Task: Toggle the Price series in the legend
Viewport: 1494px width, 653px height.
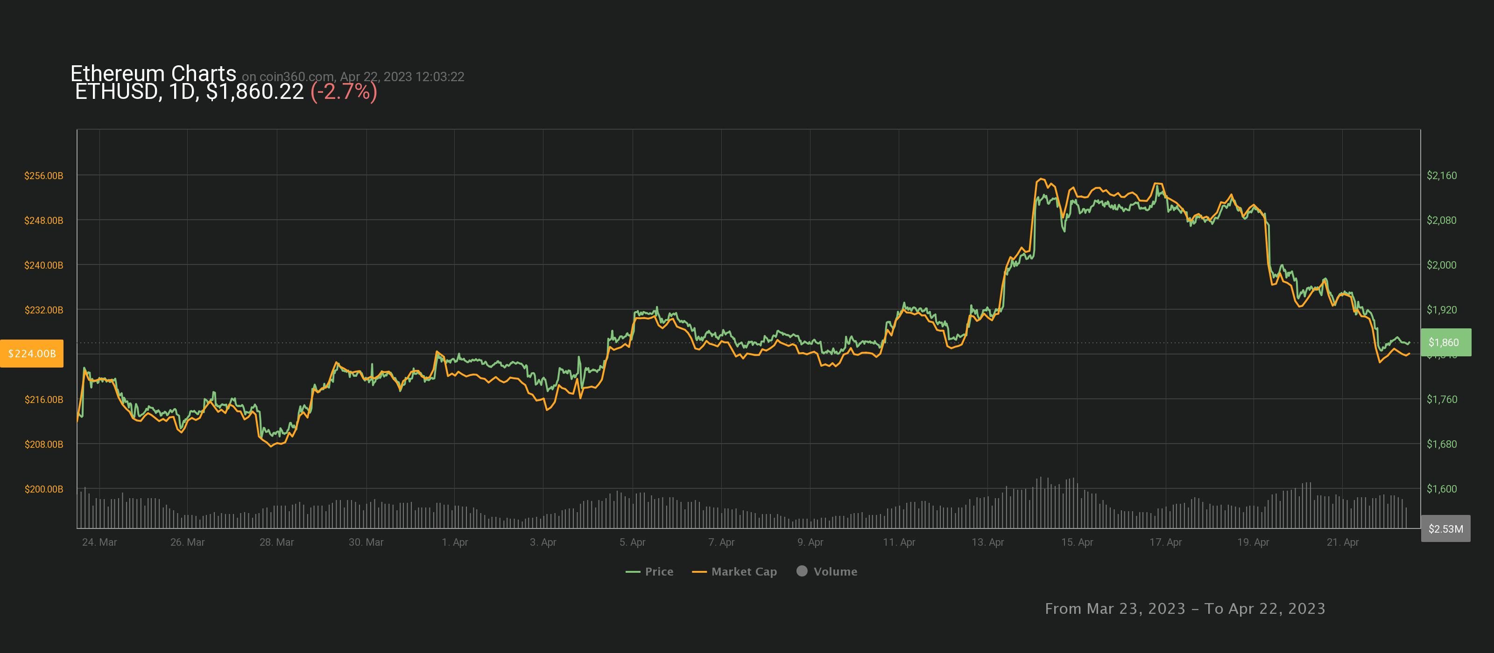Action: (649, 571)
